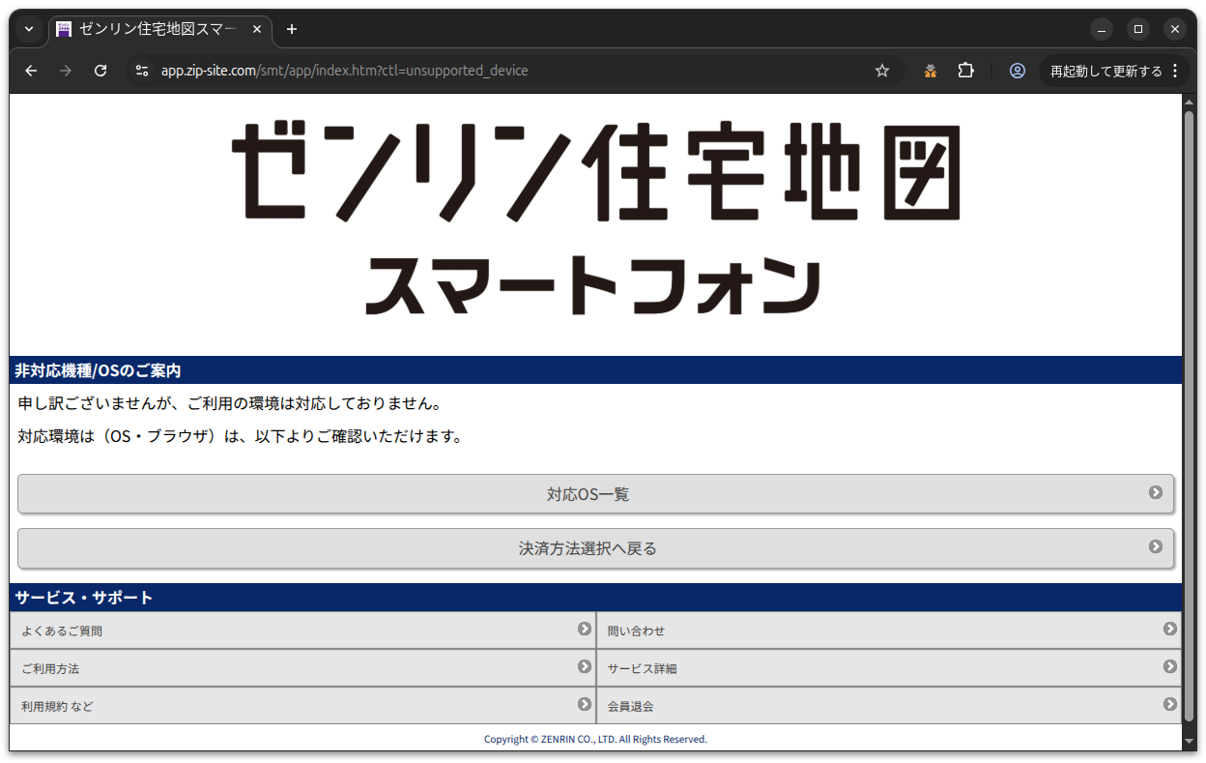
Task: Maximize the Chrome window
Action: pos(1138,29)
